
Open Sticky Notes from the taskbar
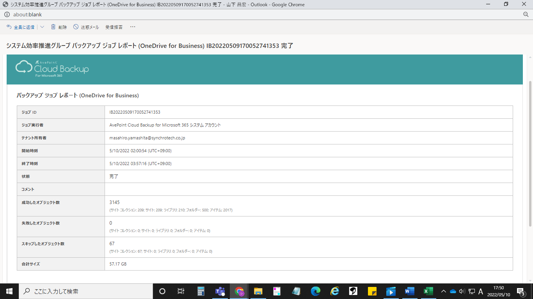point(372,291)
